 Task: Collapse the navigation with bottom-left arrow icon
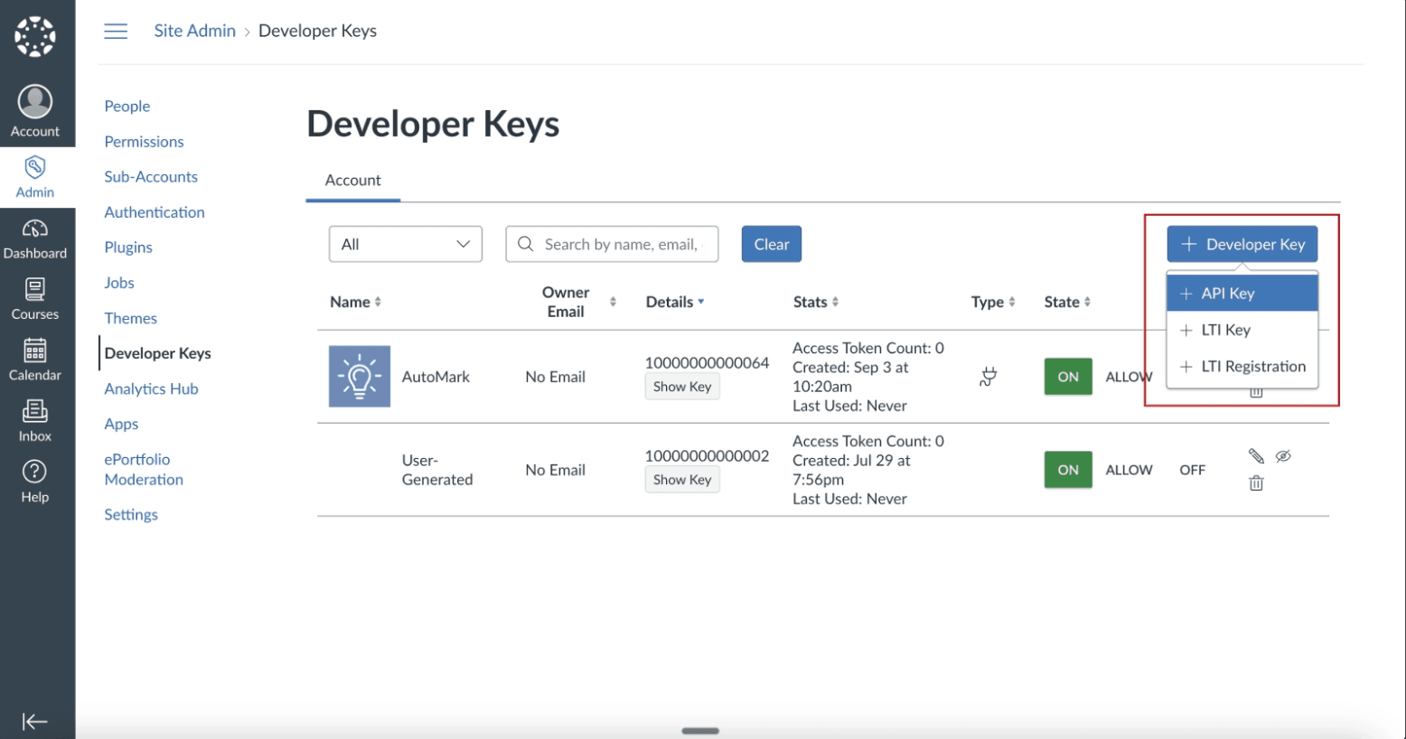(x=34, y=721)
